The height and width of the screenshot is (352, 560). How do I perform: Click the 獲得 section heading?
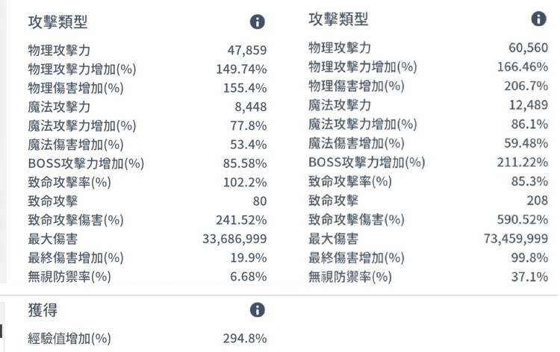click(x=43, y=310)
